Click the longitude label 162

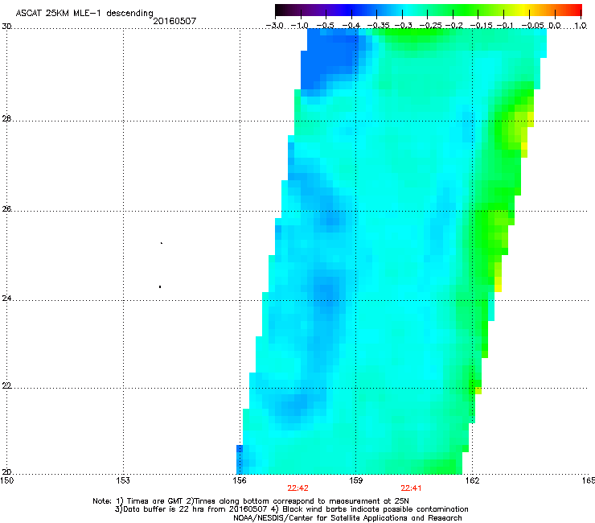tap(473, 480)
